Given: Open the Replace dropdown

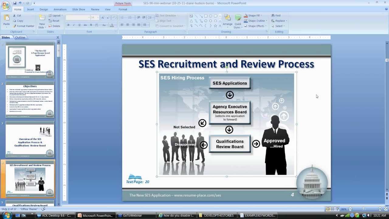Looking at the screenshot, I should click(x=279, y=21).
